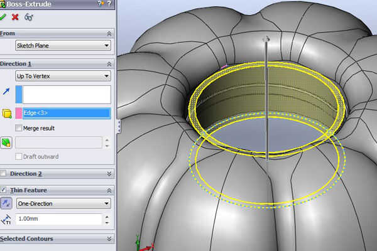Collapse the From section
The width and height of the screenshot is (377, 251).
[x=109, y=33]
